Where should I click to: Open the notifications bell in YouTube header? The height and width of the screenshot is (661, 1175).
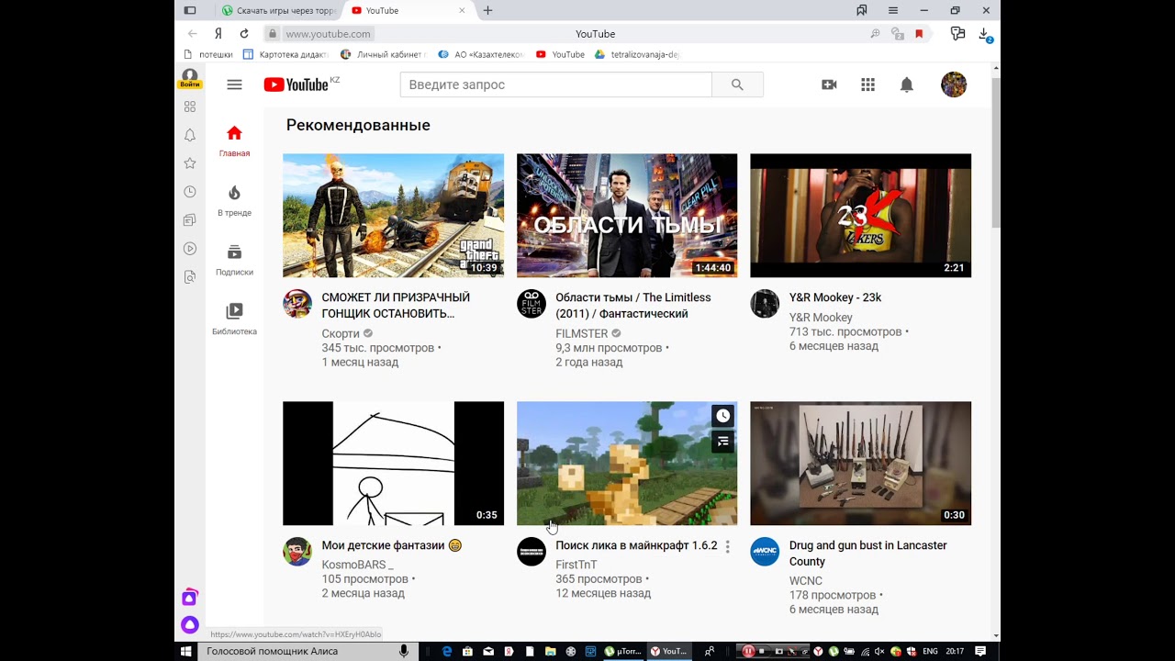click(x=906, y=84)
